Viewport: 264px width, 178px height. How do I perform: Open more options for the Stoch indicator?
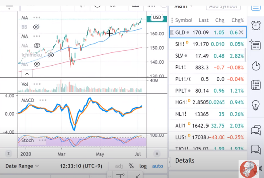pos(42,140)
